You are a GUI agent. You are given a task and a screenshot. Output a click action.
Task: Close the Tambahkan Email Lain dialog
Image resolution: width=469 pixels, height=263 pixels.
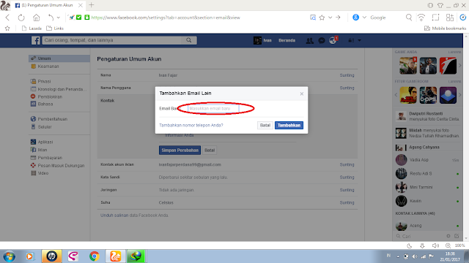click(x=301, y=94)
